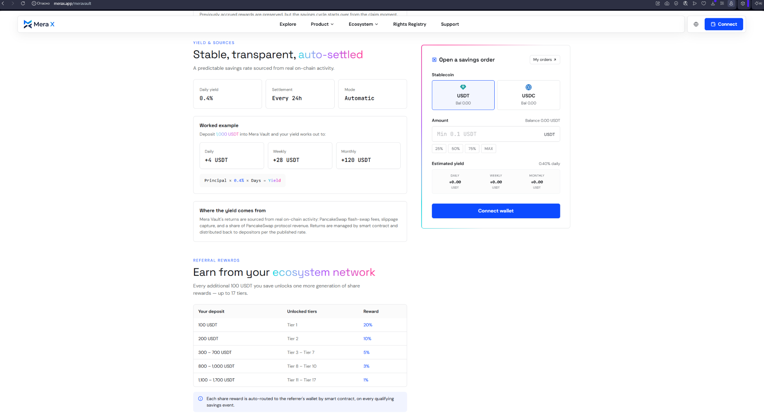764x413 pixels.
Task: Reload the page
Action: [23, 3]
